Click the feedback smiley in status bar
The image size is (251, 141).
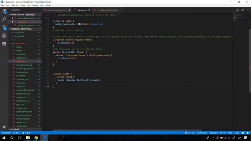click(243, 133)
